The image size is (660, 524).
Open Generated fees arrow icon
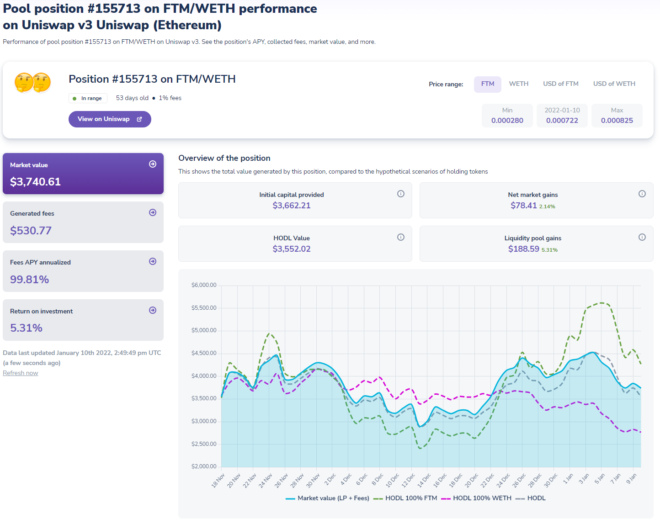point(153,212)
